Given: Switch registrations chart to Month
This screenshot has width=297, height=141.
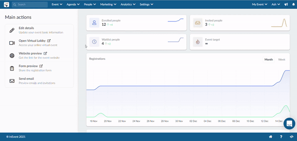Looking at the screenshot, I should pyautogui.click(x=268, y=59).
